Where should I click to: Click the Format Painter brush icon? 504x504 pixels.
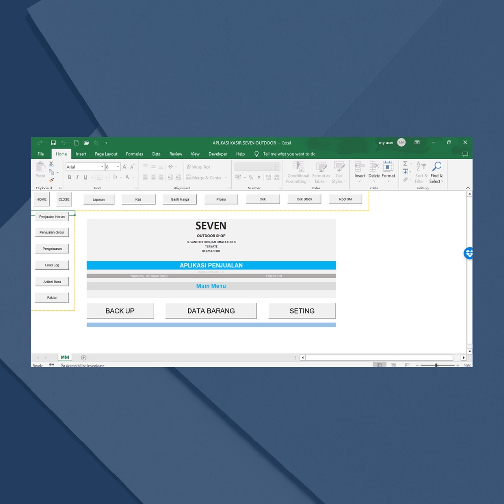click(51, 180)
